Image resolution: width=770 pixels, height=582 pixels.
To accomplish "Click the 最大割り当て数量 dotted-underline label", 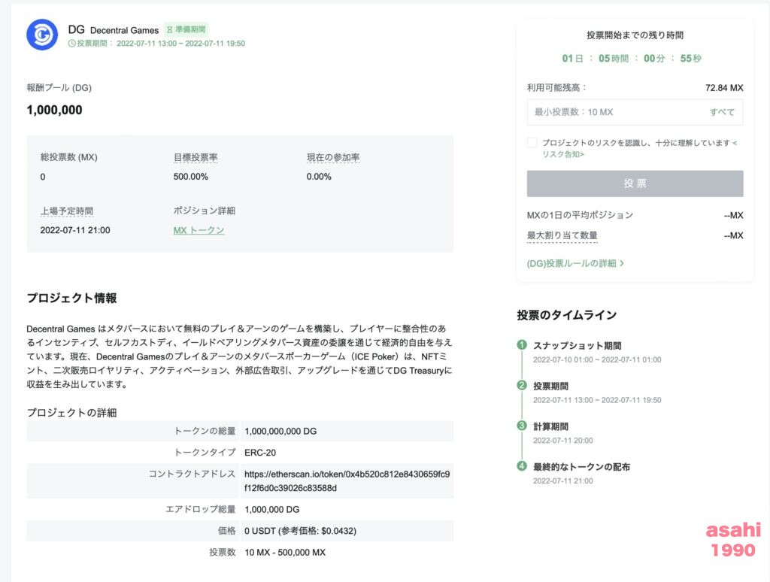I will point(562,235).
